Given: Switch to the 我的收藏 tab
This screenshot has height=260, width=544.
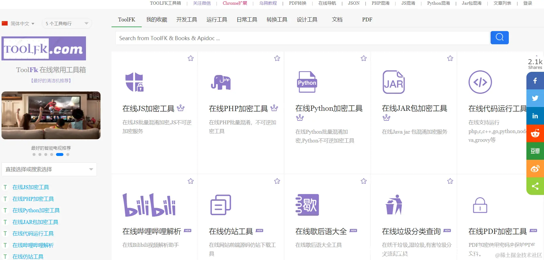Looking at the screenshot, I should pyautogui.click(x=157, y=20).
